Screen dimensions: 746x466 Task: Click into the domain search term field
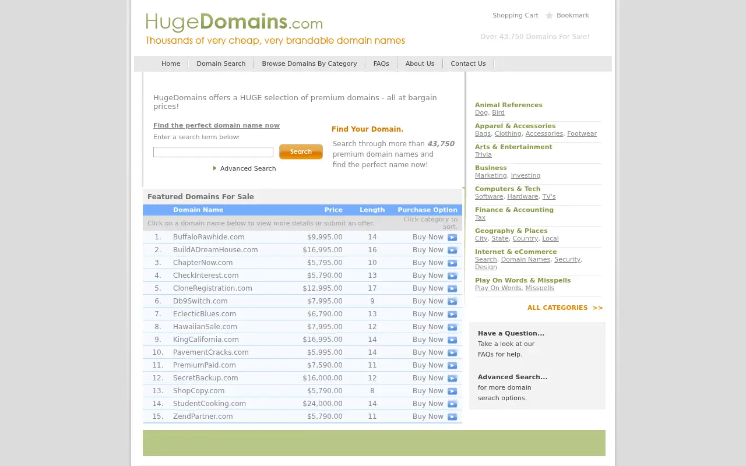pos(213,152)
